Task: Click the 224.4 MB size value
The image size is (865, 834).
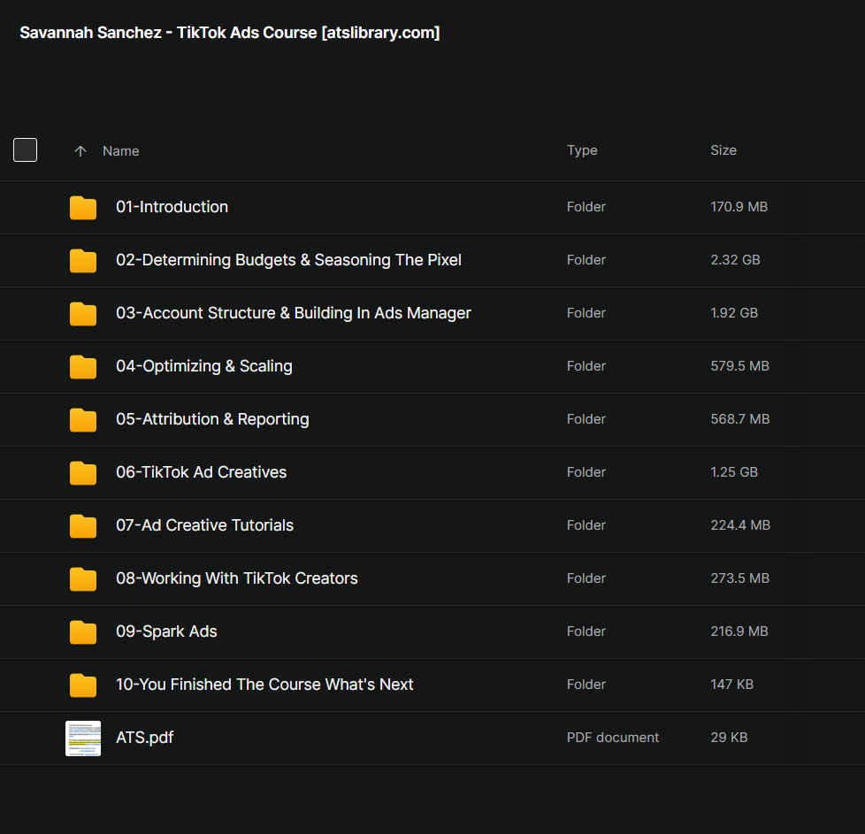Action: [740, 525]
